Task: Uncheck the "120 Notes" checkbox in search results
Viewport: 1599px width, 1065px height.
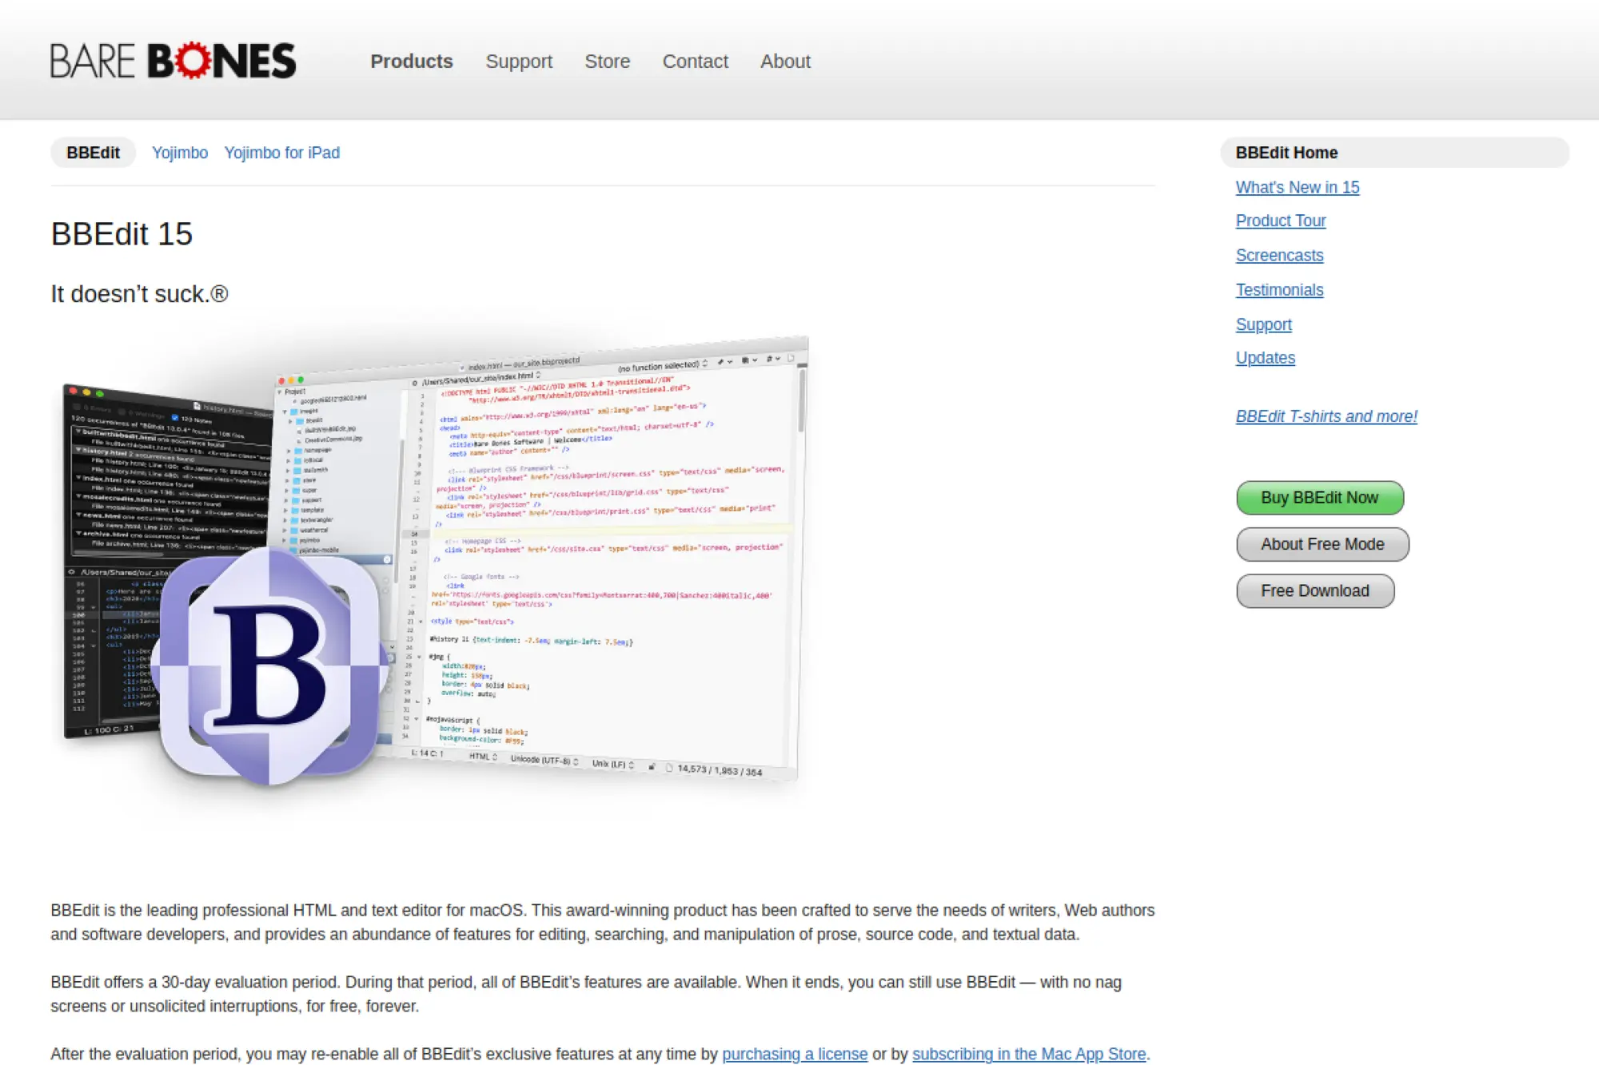Action: [x=174, y=417]
